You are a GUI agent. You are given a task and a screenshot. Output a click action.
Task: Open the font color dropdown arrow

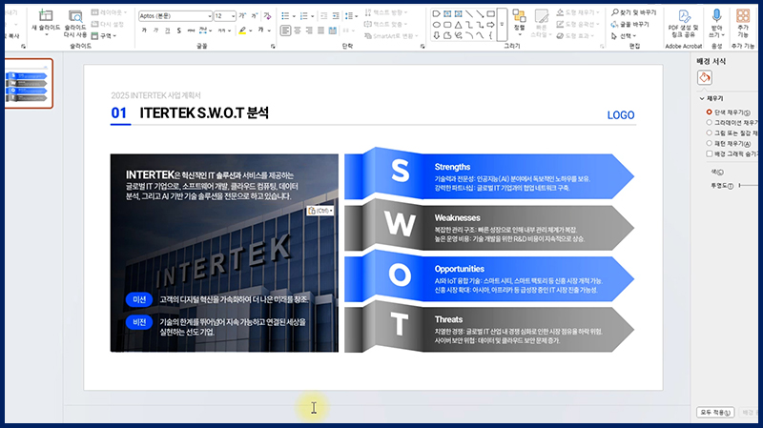click(269, 31)
